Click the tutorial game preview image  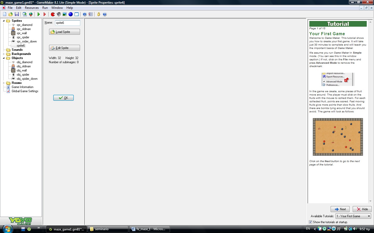click(x=338, y=137)
